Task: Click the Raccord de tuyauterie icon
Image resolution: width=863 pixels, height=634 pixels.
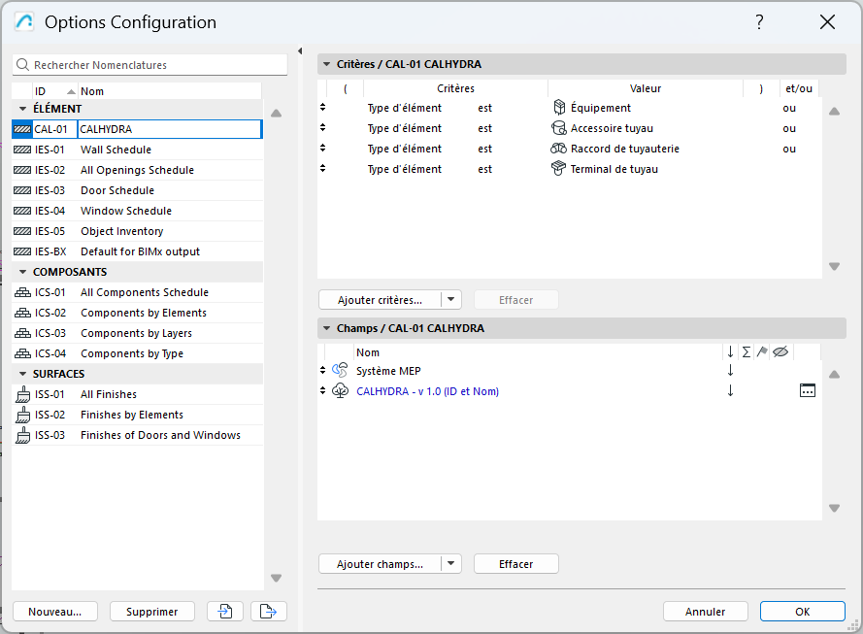Action: click(558, 149)
